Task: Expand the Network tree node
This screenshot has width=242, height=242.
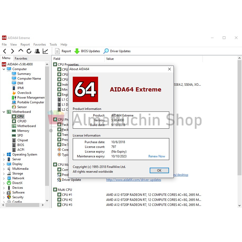Action: [4, 178]
